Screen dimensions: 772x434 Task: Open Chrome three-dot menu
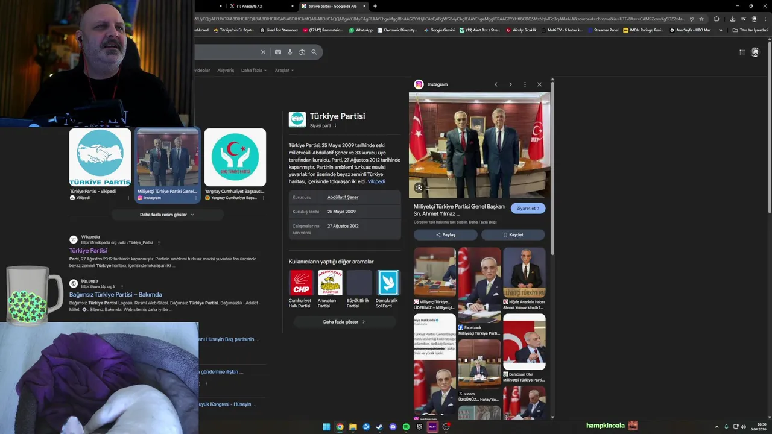[765, 19]
